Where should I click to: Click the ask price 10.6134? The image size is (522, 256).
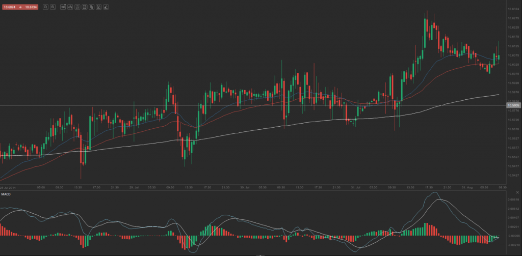pos(31,8)
